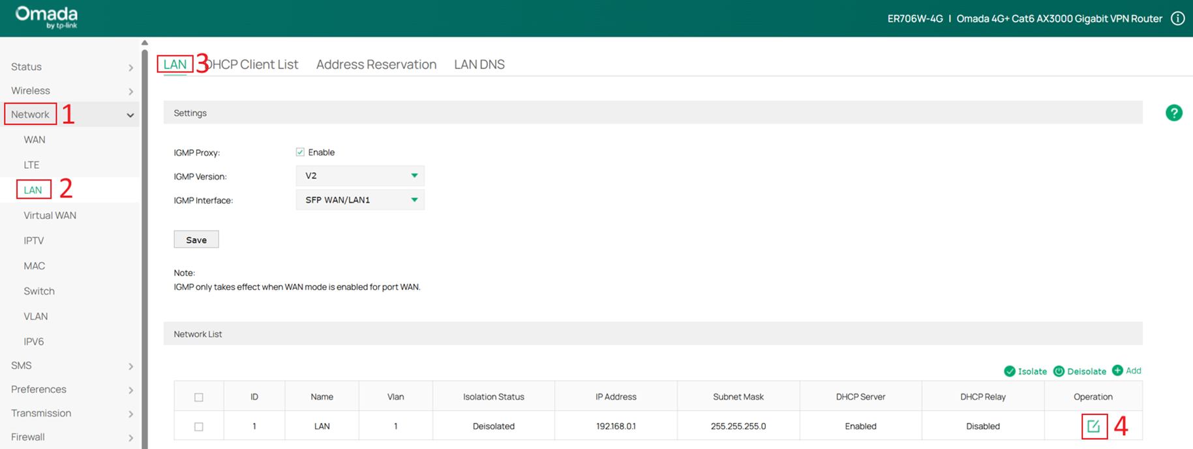Click the sidebar scroll-up arrow
1193x449 pixels.
[145, 43]
